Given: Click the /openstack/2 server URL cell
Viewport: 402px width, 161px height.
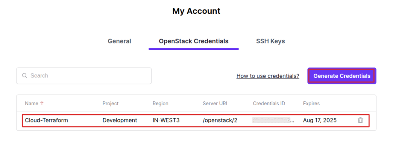Looking at the screenshot, I should tap(220, 120).
